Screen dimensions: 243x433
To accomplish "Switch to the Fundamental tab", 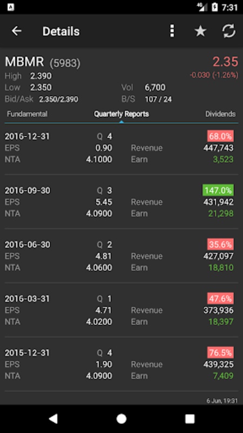I will pyautogui.click(x=28, y=114).
